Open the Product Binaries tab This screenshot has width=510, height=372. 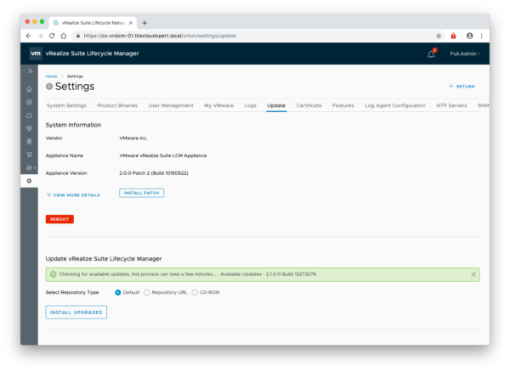(x=117, y=105)
